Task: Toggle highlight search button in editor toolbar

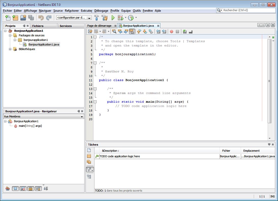Action: [x=132, y=32]
